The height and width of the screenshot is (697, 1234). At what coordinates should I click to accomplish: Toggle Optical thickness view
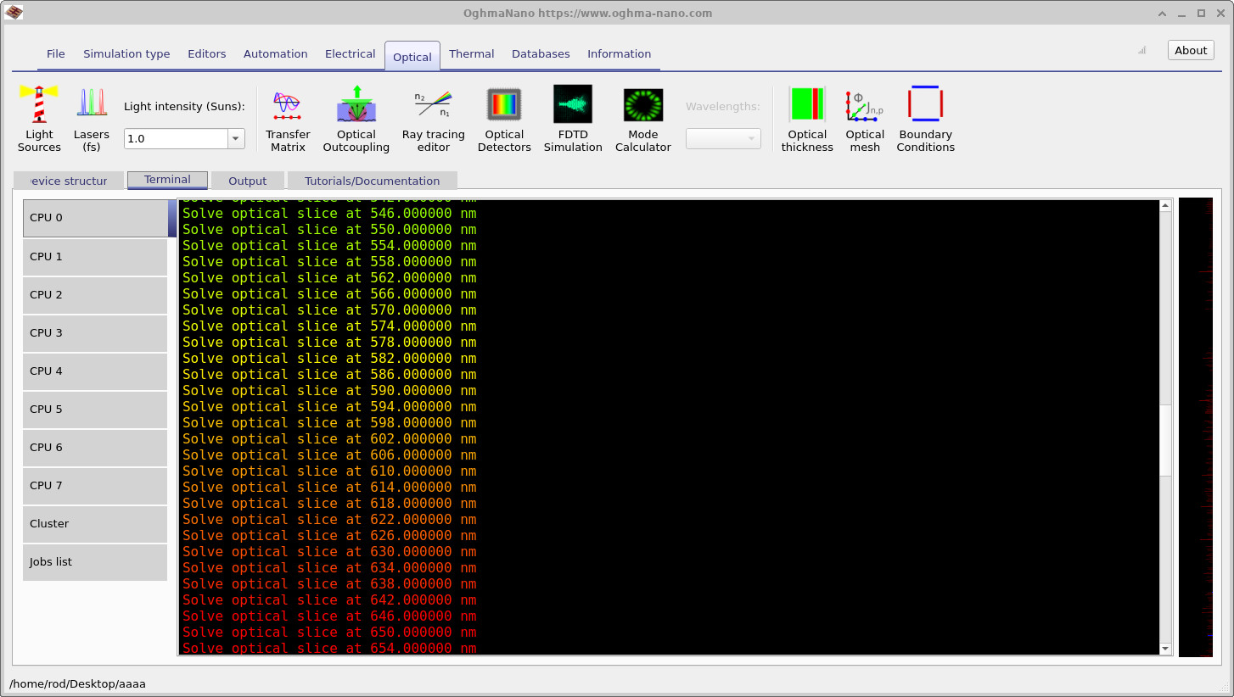point(807,119)
